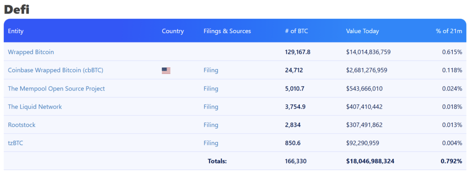This screenshot has height=177, width=470.
Task: Open The Mempool Open Source Project link
Action: tap(56, 88)
